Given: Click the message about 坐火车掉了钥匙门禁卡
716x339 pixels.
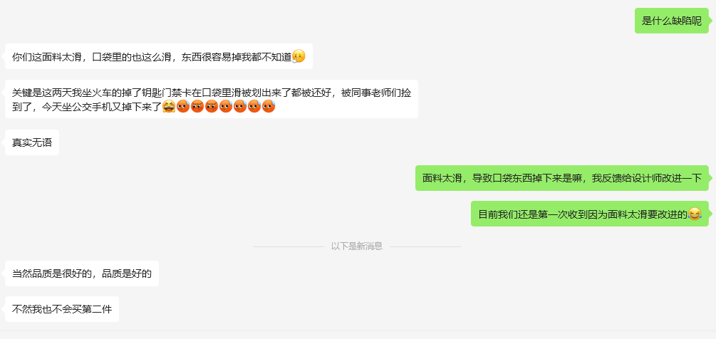Looking at the screenshot, I should [212, 100].
